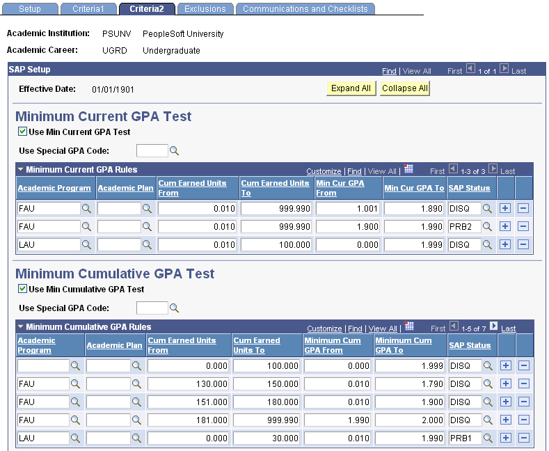Image resolution: width=549 pixels, height=451 pixels.
Task: Look up Academic Plan in LAU current GPA row
Action: point(147,244)
